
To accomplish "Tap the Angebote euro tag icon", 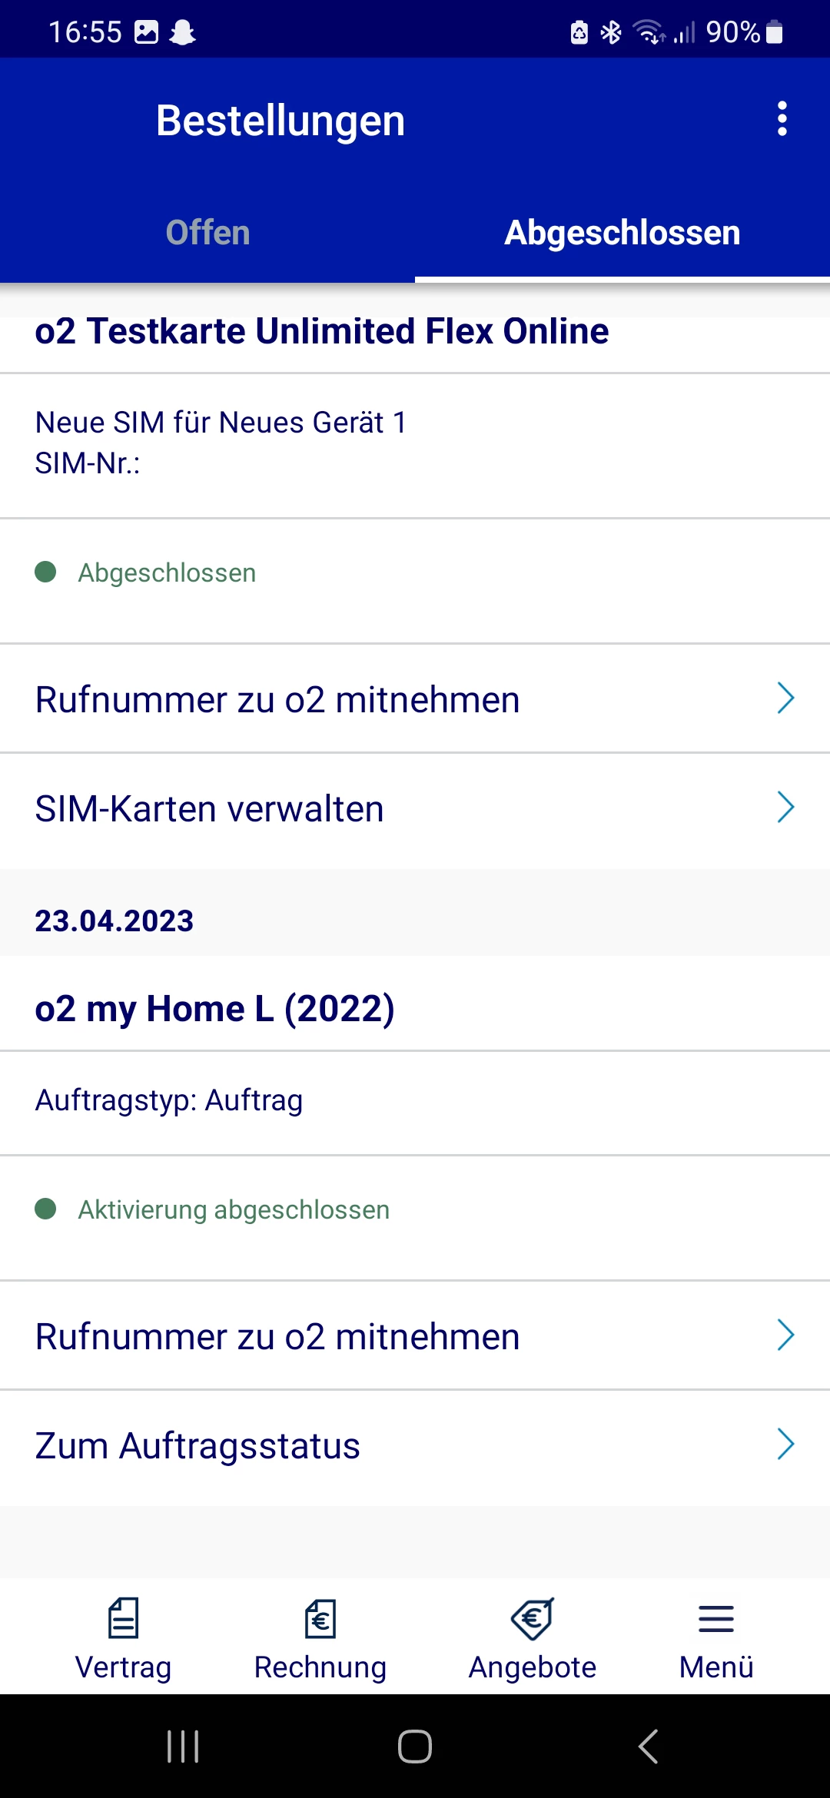I will tap(532, 1618).
